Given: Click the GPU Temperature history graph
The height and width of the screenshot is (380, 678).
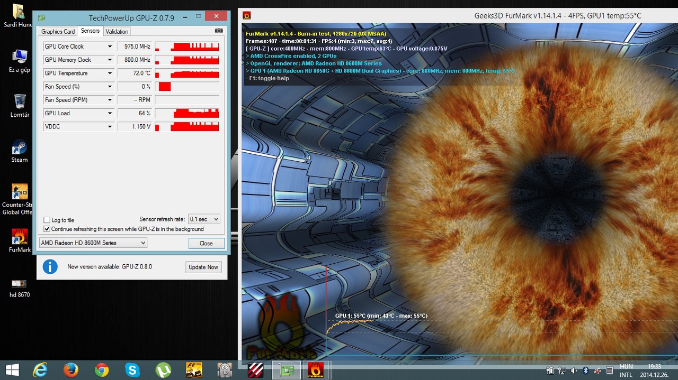Looking at the screenshot, I should (x=187, y=73).
